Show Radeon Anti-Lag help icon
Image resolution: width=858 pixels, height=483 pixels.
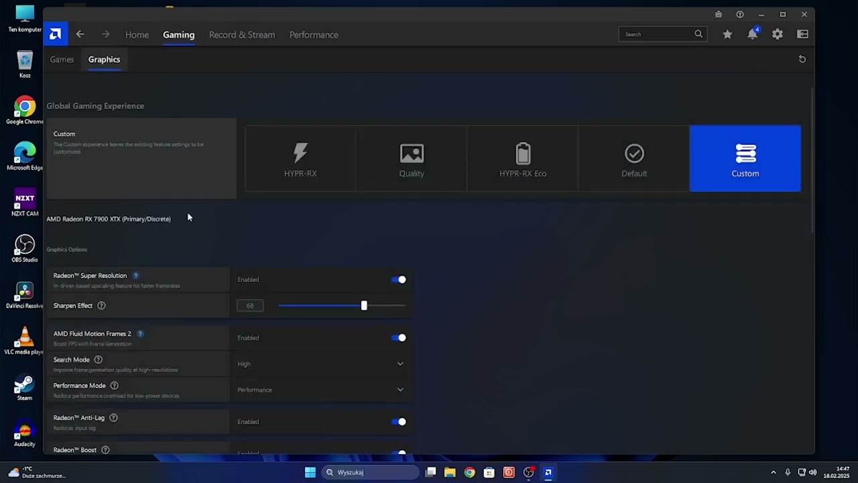113,418
